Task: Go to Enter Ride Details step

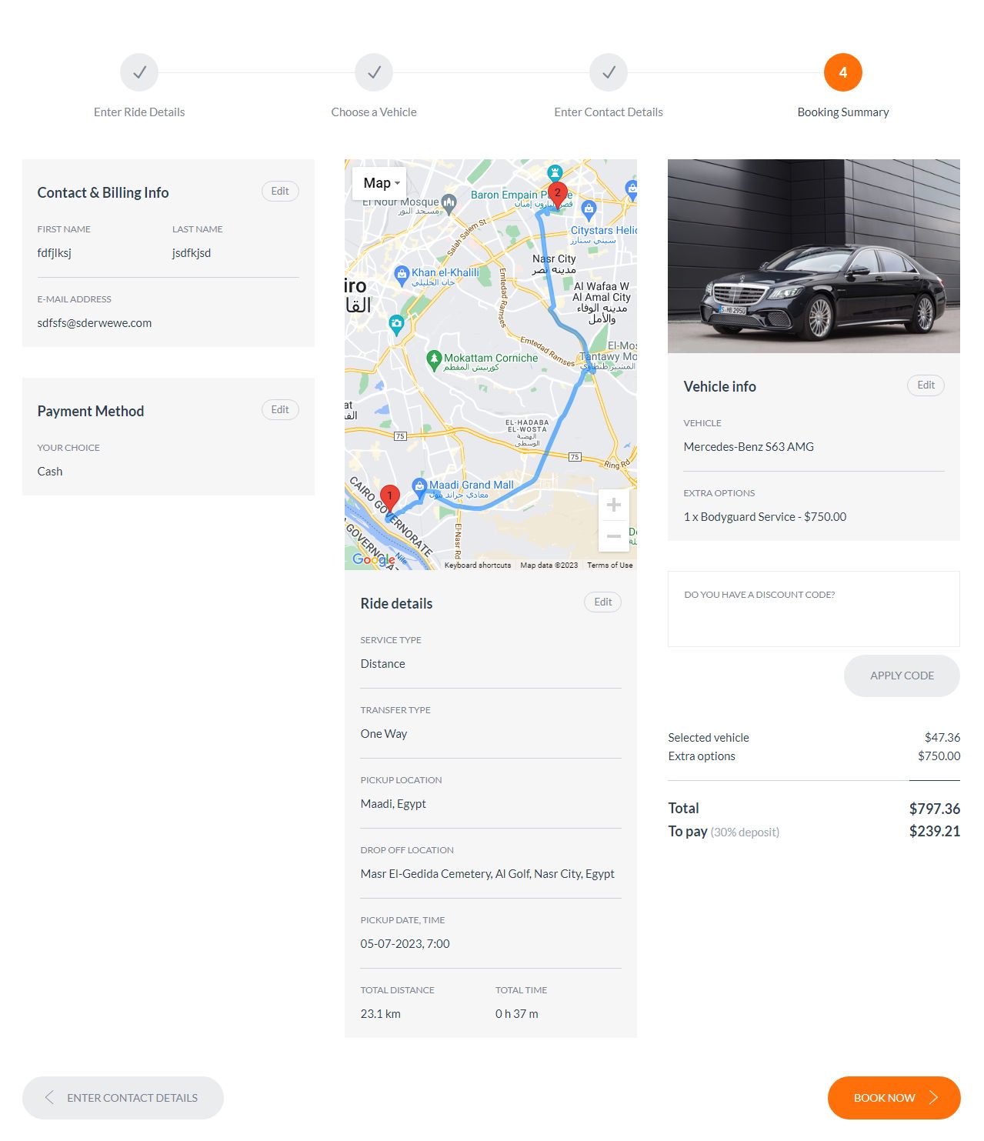Action: click(x=139, y=73)
